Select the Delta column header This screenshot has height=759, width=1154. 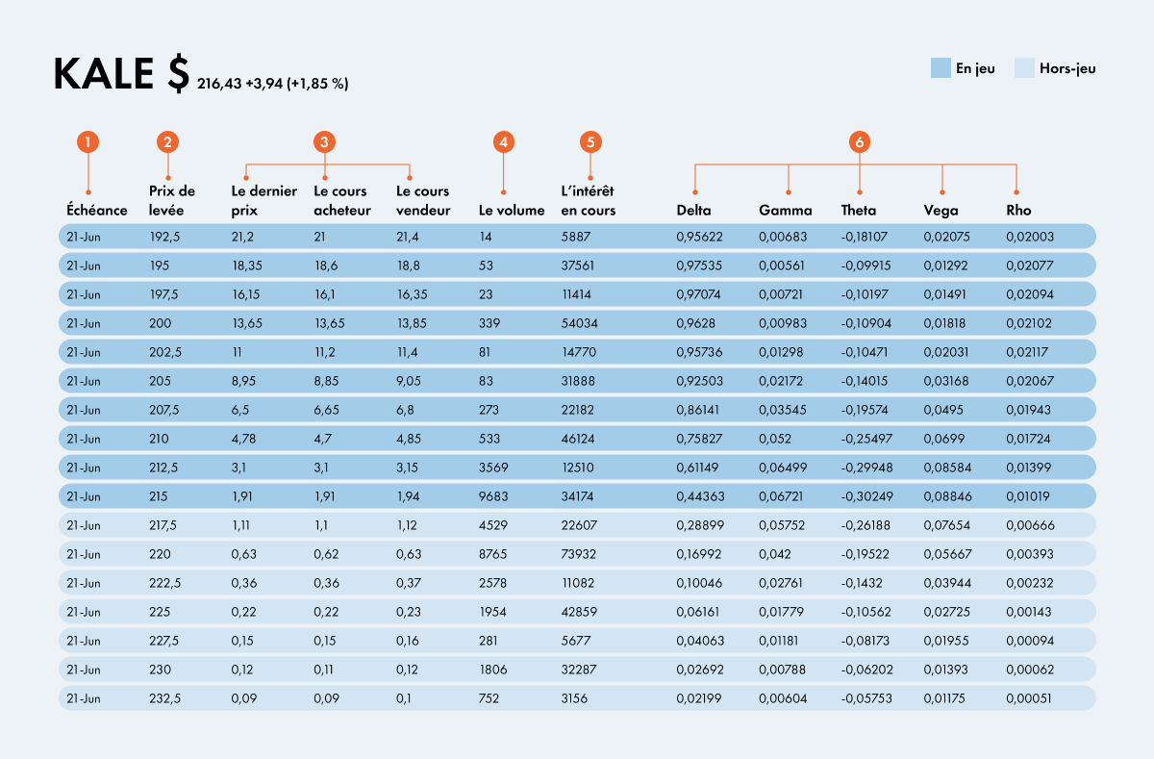coord(693,210)
